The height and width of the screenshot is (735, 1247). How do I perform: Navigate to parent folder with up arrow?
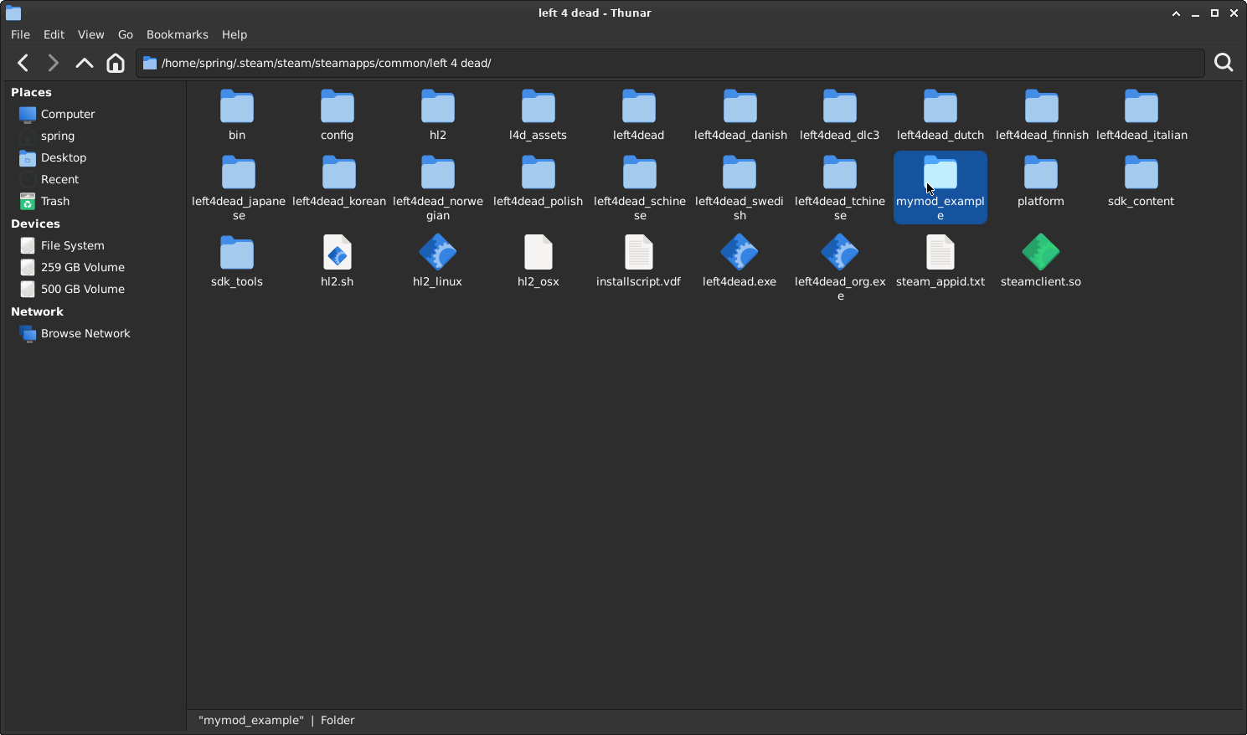coord(84,63)
